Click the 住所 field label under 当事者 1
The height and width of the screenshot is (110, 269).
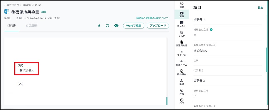click(x=196, y=61)
